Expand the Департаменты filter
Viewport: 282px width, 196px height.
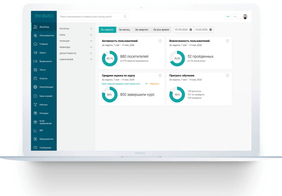pos(91,53)
